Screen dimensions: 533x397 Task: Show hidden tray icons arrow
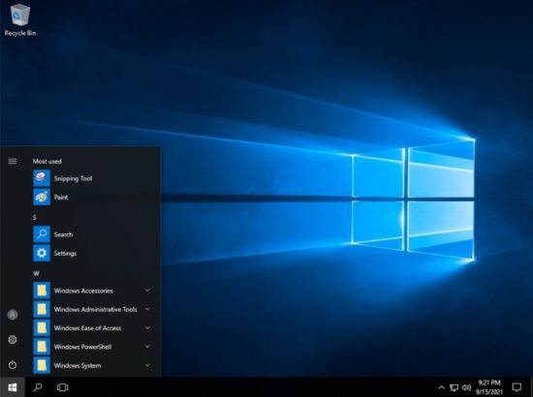(441, 387)
